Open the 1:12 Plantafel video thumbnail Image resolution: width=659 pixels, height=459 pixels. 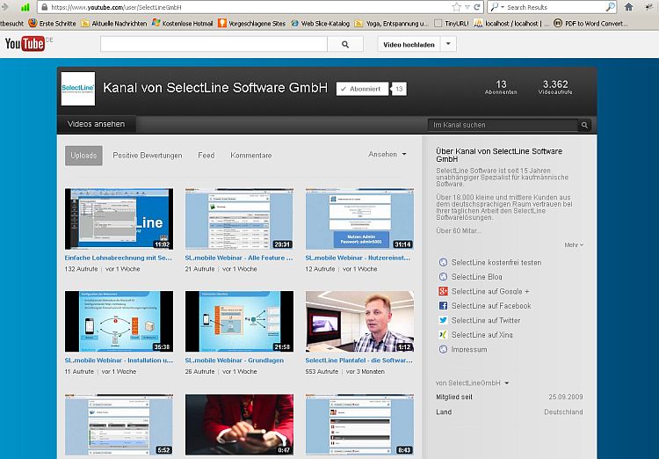359,322
